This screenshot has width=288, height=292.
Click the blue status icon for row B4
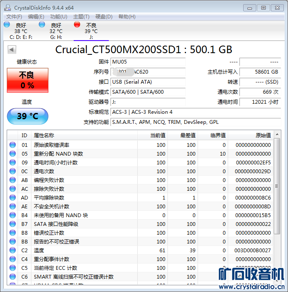coord(13,215)
